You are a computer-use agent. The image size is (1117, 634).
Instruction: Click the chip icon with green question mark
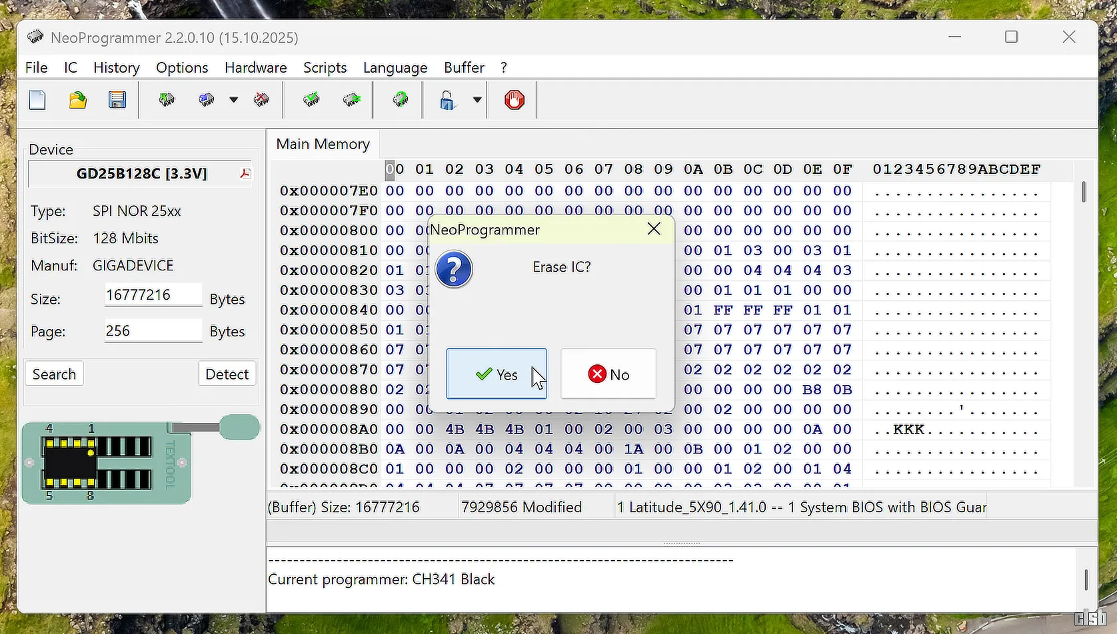tap(400, 101)
